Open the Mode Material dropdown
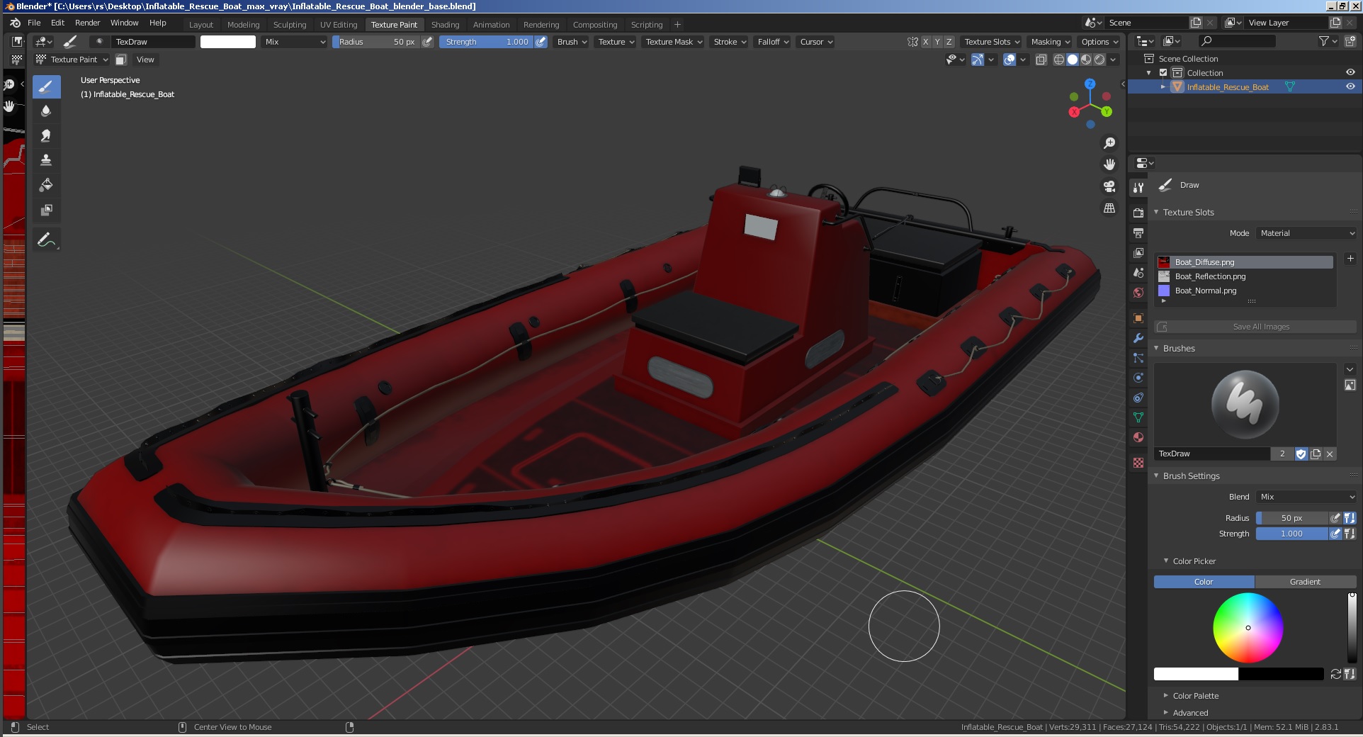Viewport: 1363px width, 737px height. (1306, 233)
